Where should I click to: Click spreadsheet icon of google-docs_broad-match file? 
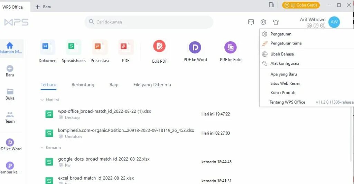pyautogui.click(x=49, y=162)
